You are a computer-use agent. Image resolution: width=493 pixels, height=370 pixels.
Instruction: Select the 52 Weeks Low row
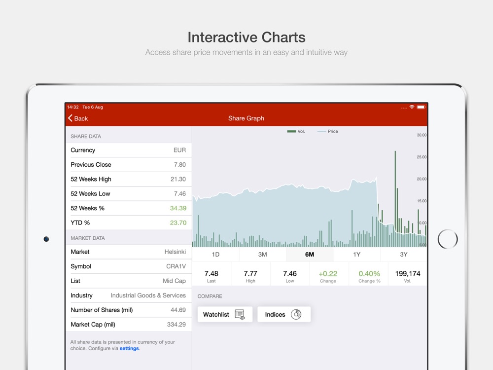pos(129,193)
